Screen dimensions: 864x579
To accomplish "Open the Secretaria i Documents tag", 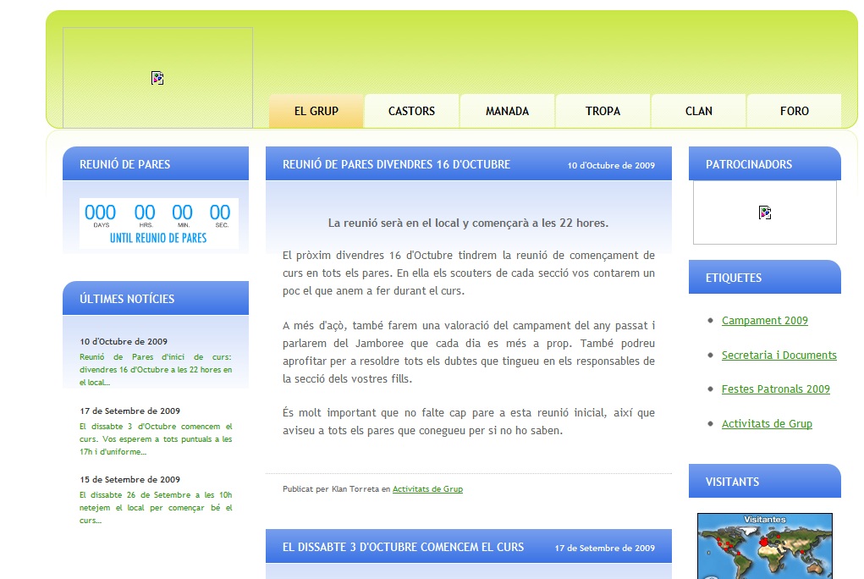I will [779, 355].
